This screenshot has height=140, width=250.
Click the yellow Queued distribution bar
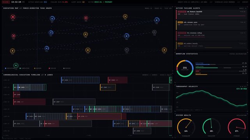click(201, 74)
